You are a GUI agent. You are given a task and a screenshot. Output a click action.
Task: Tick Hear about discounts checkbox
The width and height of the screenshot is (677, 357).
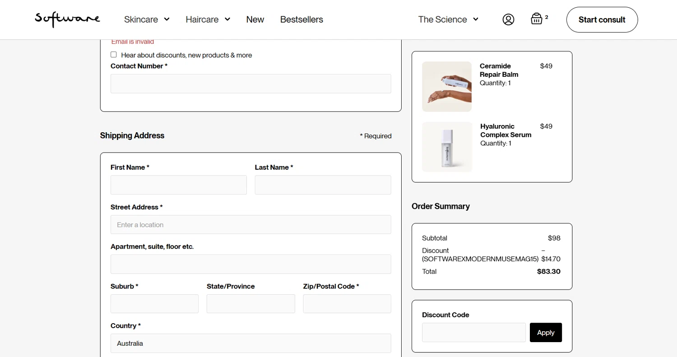(114, 55)
